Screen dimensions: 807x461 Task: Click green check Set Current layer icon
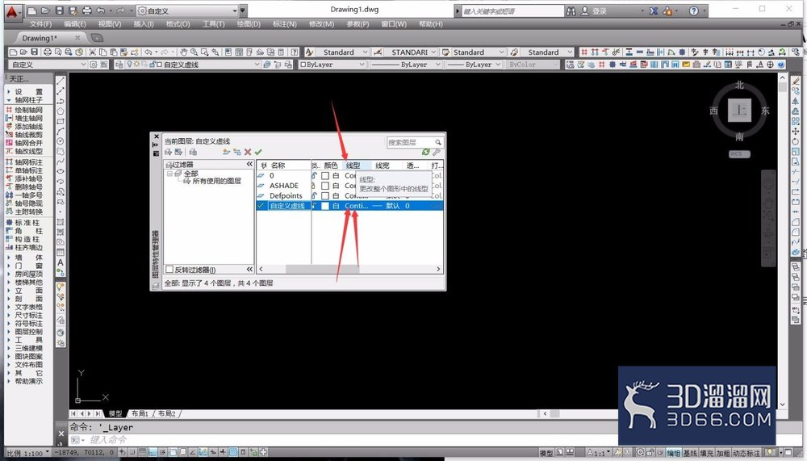[258, 152]
